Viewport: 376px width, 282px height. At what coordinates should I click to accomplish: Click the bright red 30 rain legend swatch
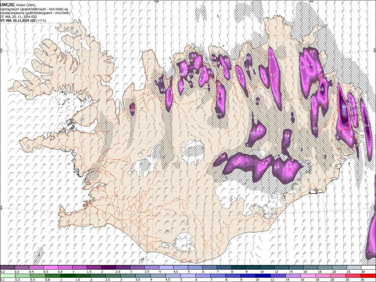(368, 276)
